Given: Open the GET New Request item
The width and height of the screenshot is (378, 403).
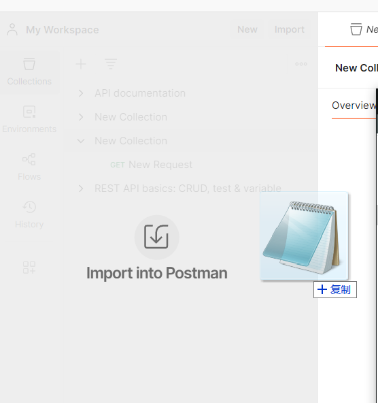Looking at the screenshot, I should point(152,165).
